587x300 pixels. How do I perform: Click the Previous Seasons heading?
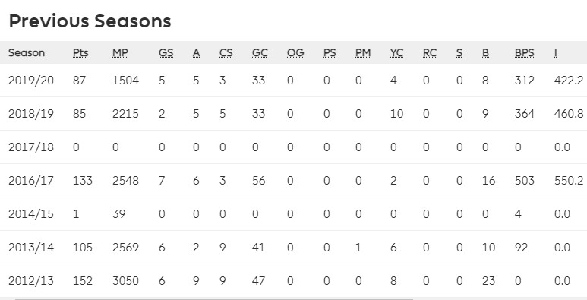90,21
